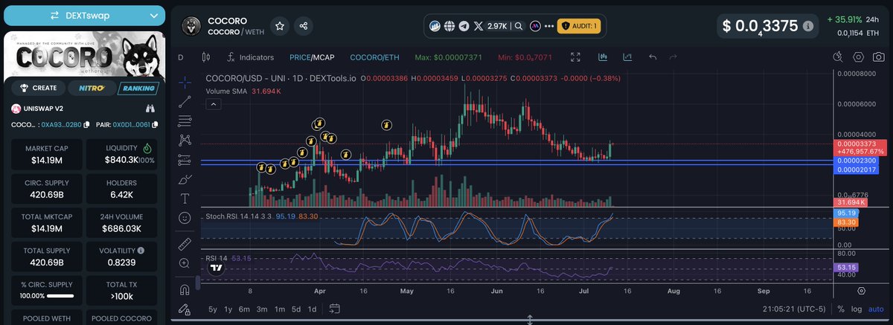Set chart range to 1y
This screenshot has height=325, width=893.
pyautogui.click(x=228, y=309)
